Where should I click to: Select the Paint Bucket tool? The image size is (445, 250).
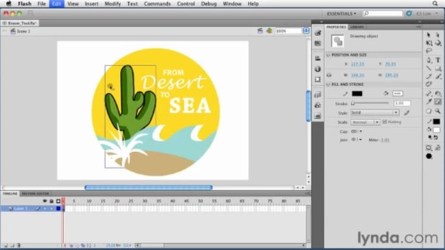[438, 94]
